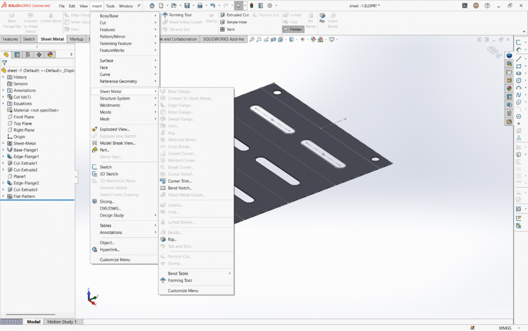This screenshot has height=331, width=528.
Task: Open the DisplayManager tab in the left panel
Action: coord(50,54)
